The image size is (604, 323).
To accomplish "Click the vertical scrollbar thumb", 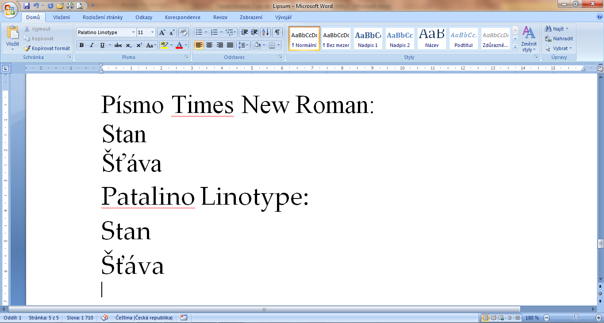I will coord(600,244).
